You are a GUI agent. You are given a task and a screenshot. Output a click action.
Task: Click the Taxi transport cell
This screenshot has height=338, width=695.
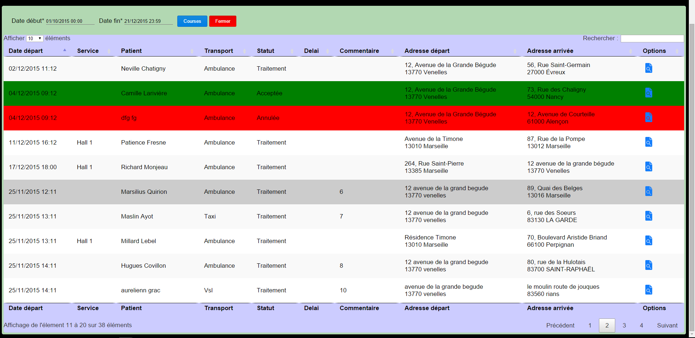pos(210,216)
